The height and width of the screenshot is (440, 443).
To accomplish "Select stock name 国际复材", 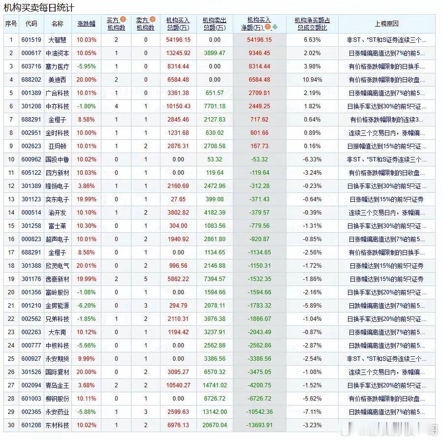I will 58,372.
